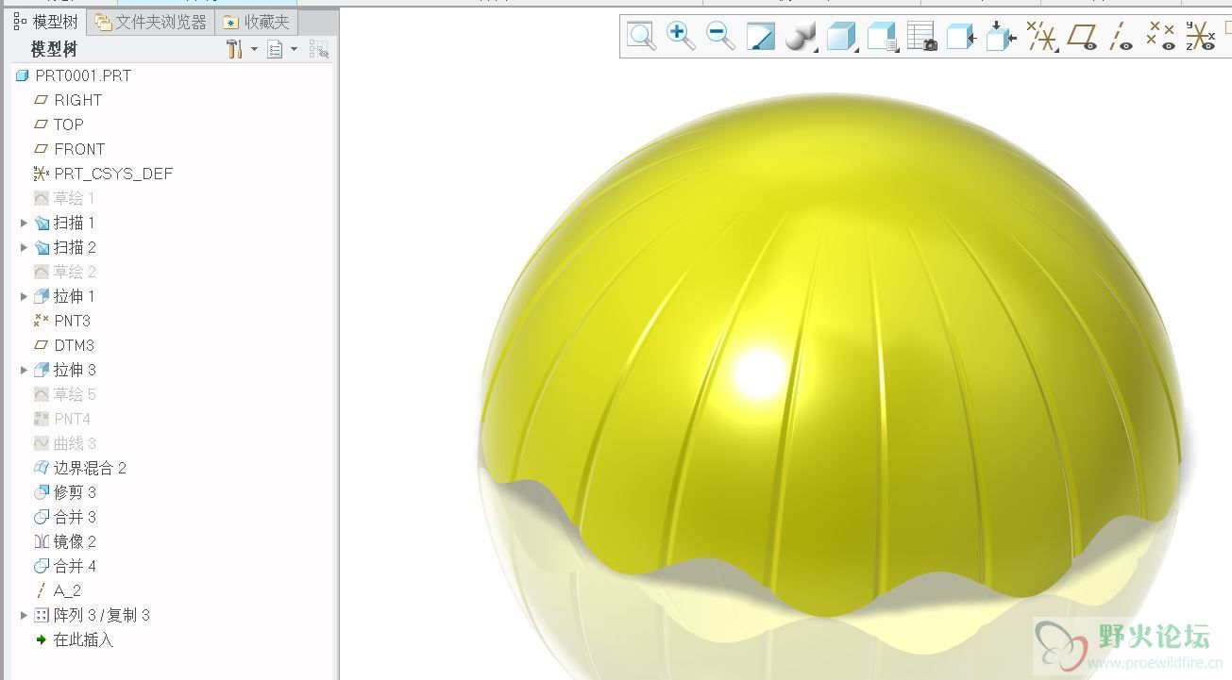
Task: Switch to the 收藏夹 tab
Action: pos(257,22)
